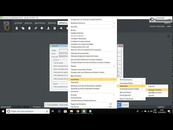The height and width of the screenshot is (130, 173).
Task: Click the magnifying glass search icon
Action: coord(36,28)
